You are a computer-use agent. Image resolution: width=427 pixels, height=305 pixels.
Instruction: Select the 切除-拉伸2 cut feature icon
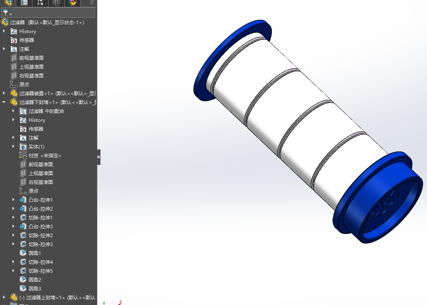coord(23,236)
